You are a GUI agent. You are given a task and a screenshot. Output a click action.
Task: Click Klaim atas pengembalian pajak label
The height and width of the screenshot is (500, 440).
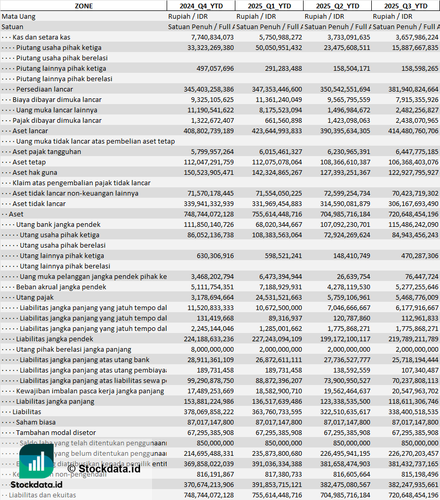pos(81,183)
